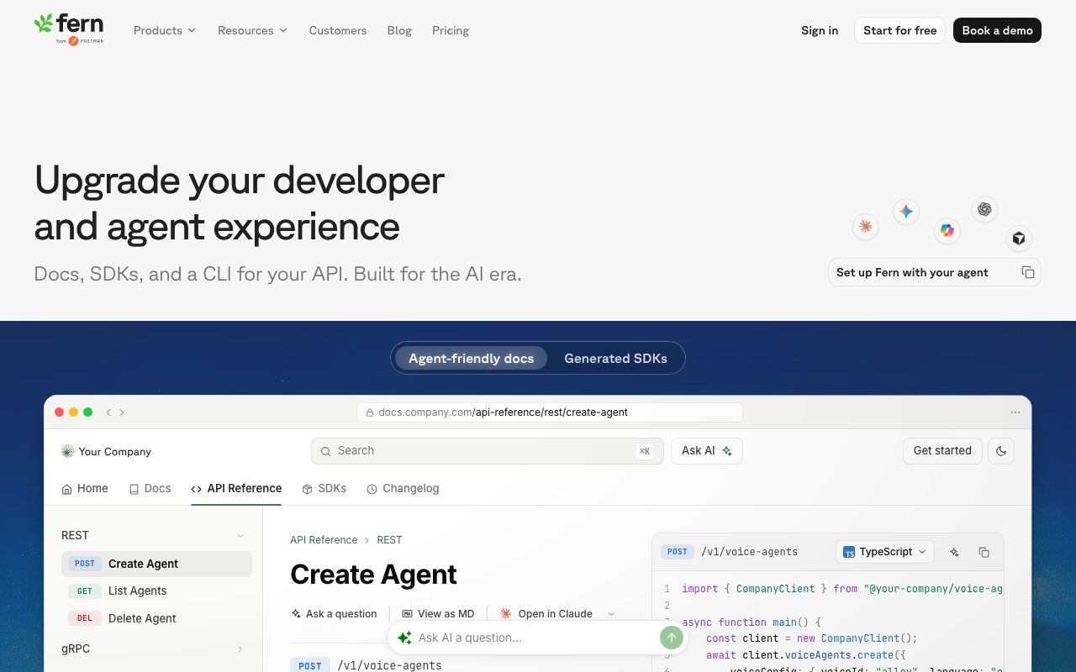The width and height of the screenshot is (1076, 672).
Task: Switch to the Generated SDKs view
Action: click(616, 359)
